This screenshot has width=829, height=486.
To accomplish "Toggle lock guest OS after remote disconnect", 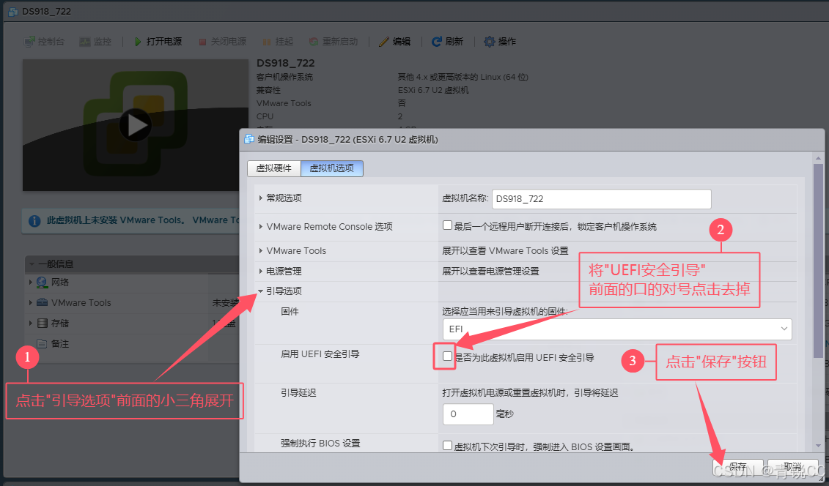I will click(447, 225).
